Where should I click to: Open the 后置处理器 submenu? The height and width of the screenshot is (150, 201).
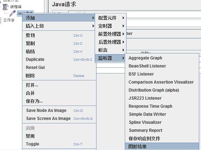pos(111,42)
